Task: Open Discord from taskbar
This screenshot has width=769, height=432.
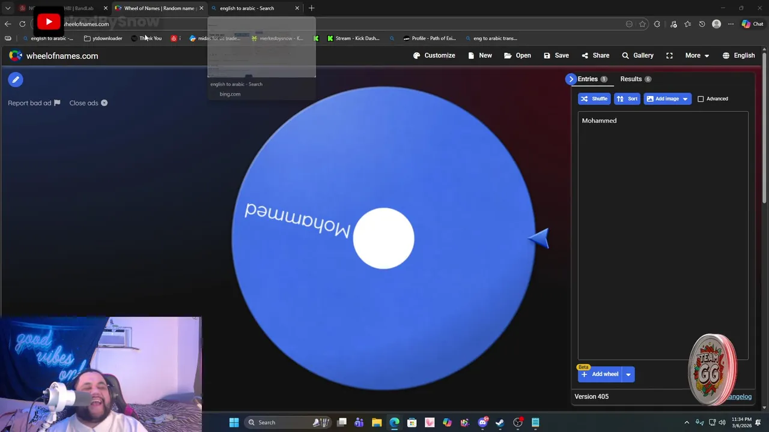Action: pos(482,422)
